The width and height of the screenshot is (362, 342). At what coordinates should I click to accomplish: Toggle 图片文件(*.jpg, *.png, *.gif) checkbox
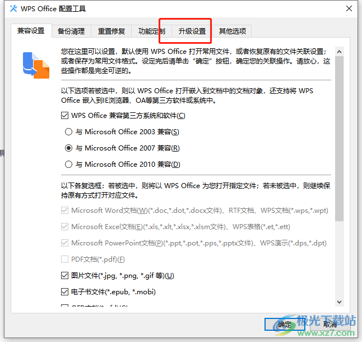(x=64, y=276)
